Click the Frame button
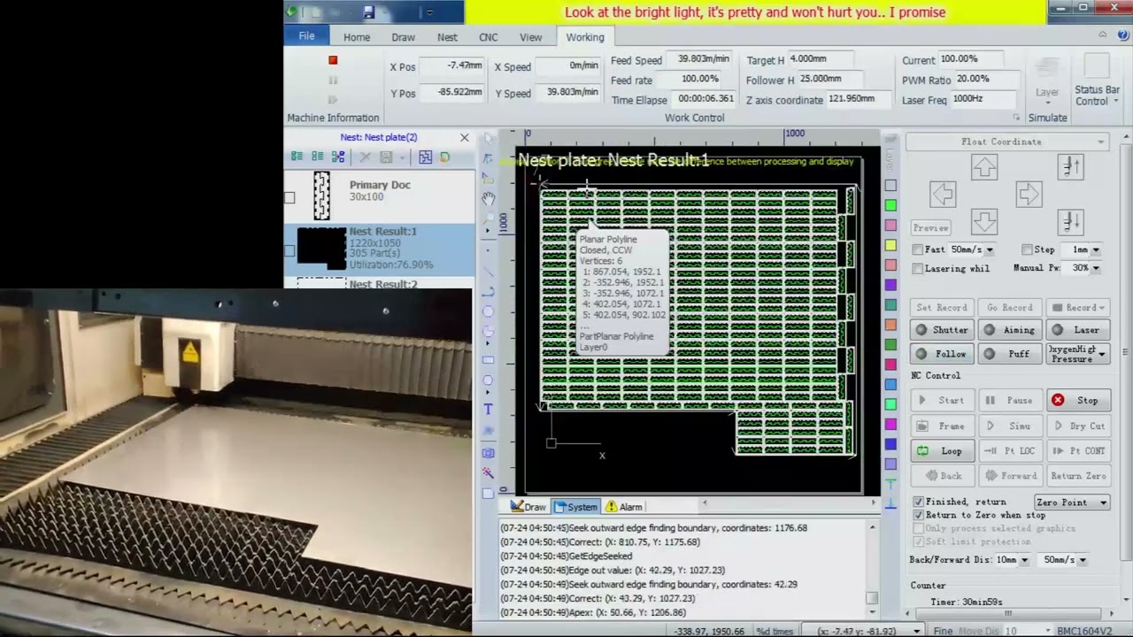The height and width of the screenshot is (637, 1133). (942, 426)
